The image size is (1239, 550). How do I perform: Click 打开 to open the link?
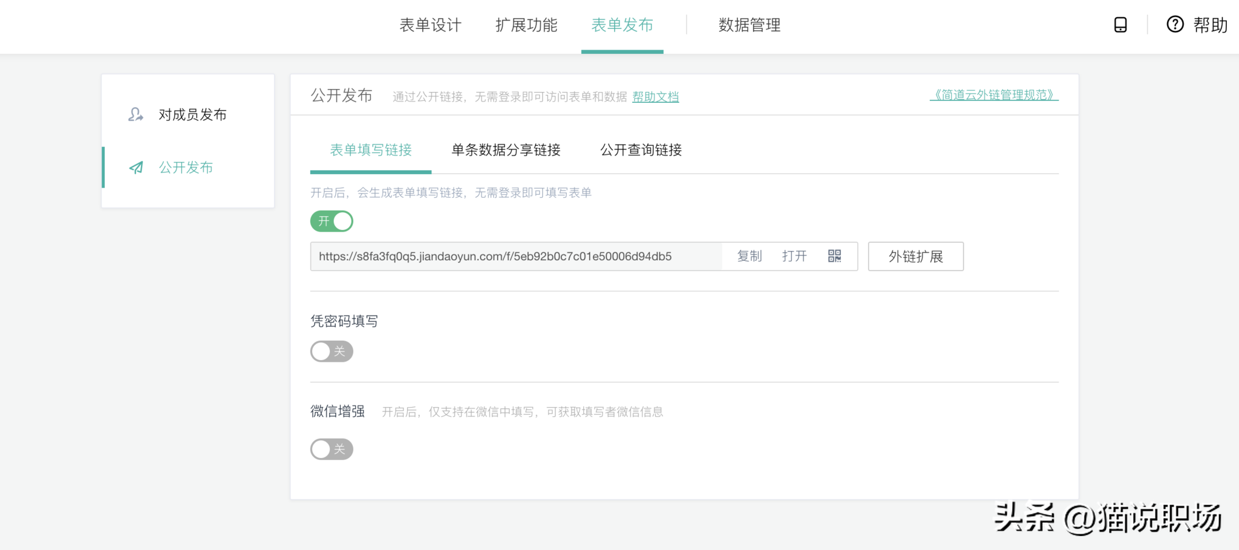pyautogui.click(x=794, y=256)
